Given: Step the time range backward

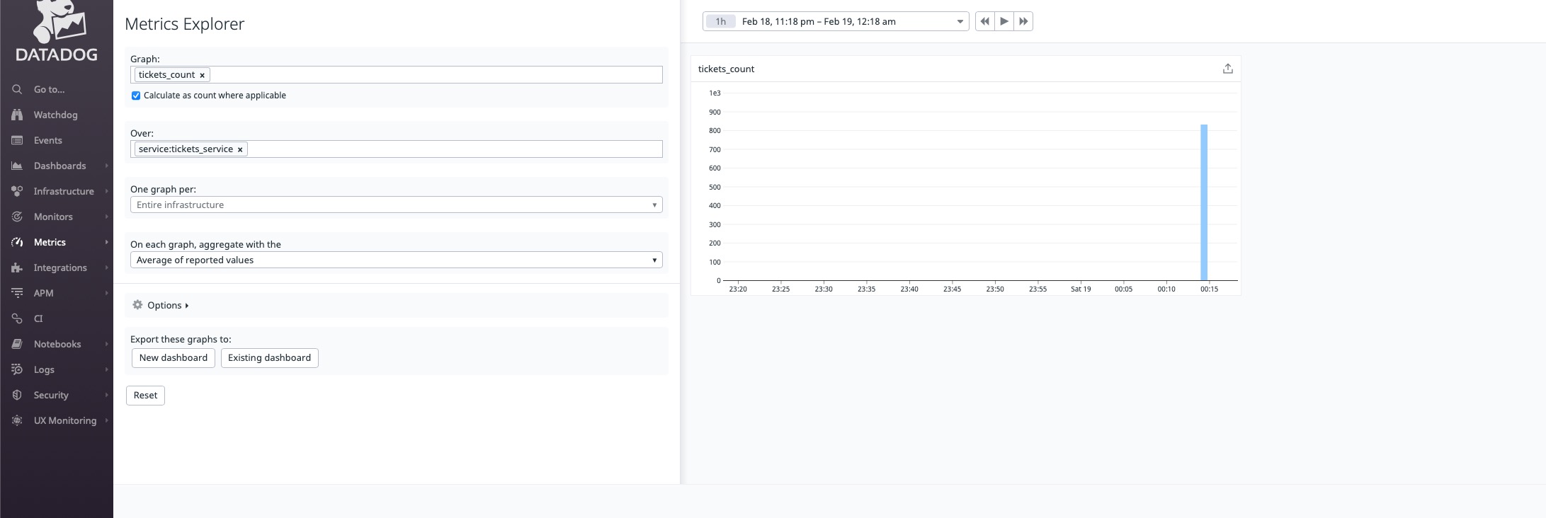Looking at the screenshot, I should (984, 21).
